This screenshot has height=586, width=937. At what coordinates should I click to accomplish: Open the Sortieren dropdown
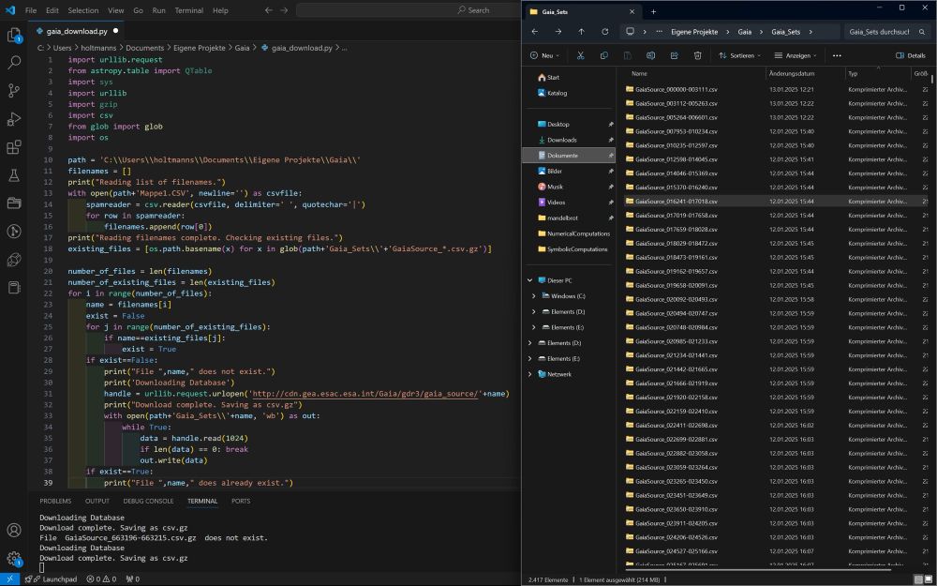point(740,55)
